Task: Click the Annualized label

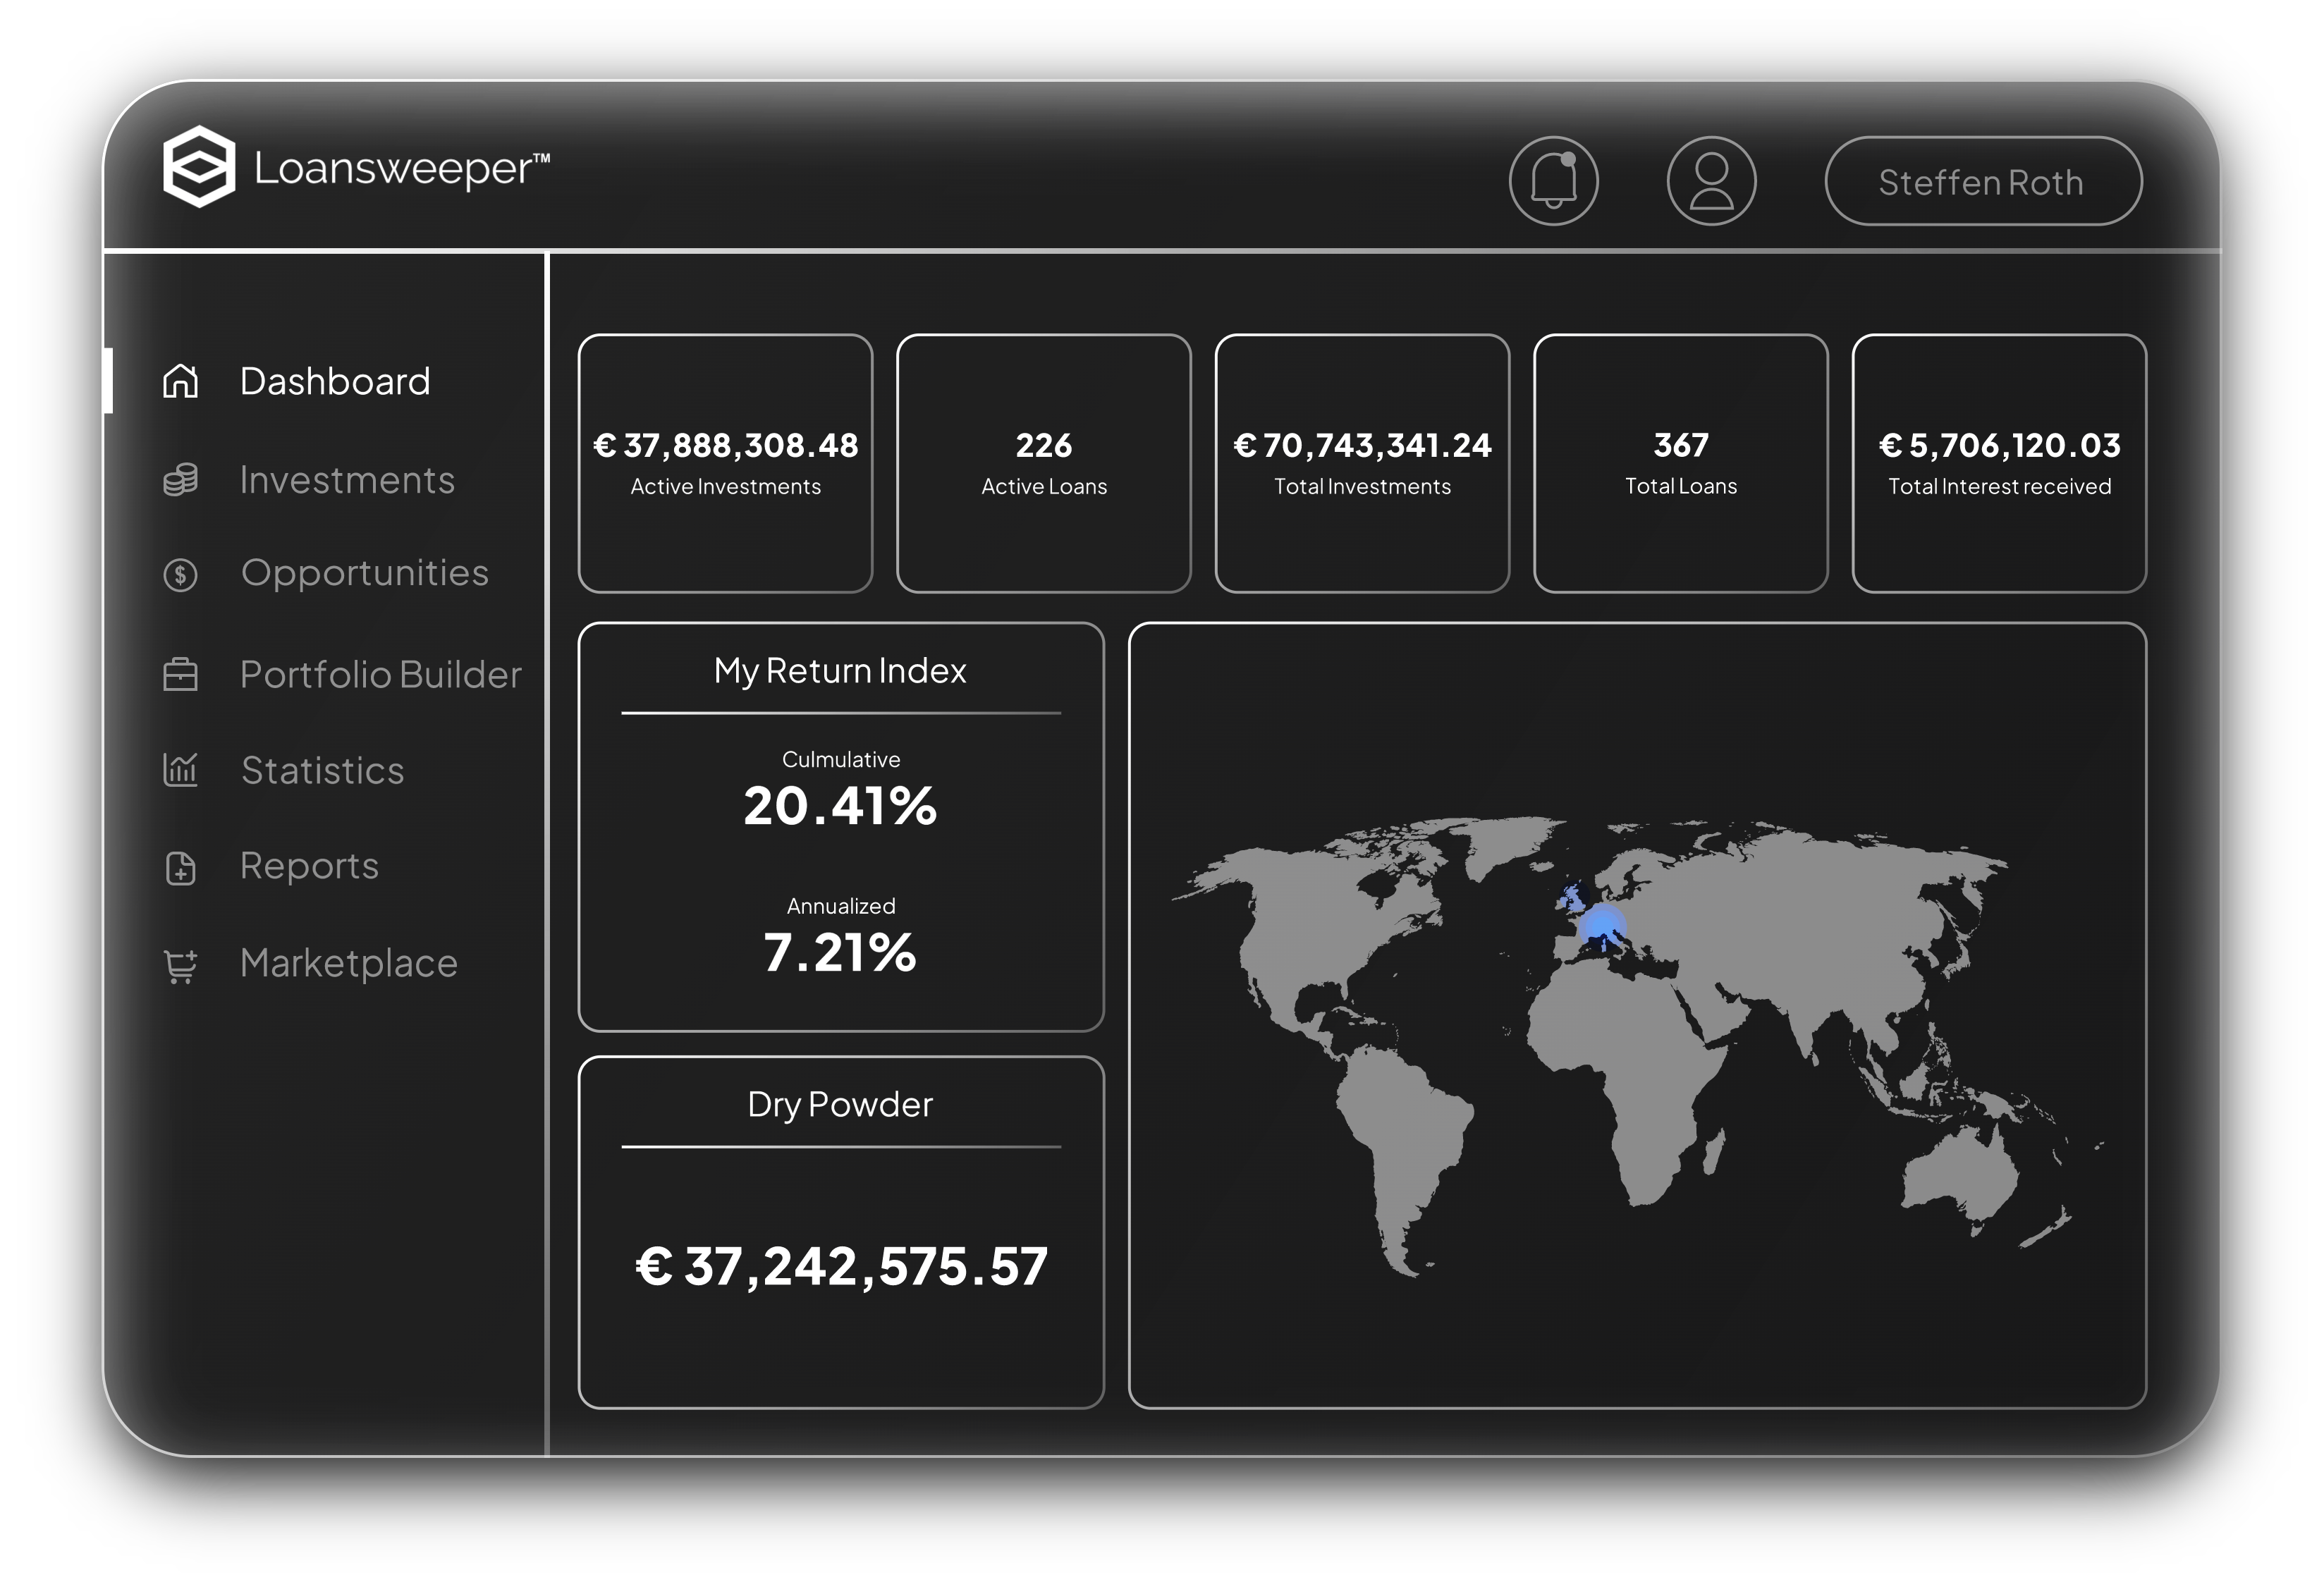Action: pyautogui.click(x=840, y=906)
